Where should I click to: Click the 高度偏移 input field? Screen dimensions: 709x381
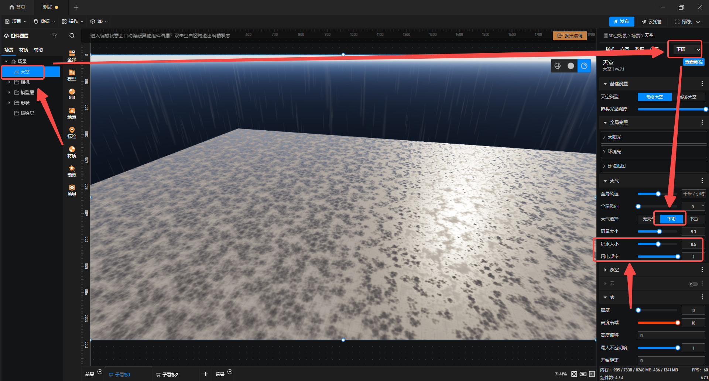coord(671,335)
